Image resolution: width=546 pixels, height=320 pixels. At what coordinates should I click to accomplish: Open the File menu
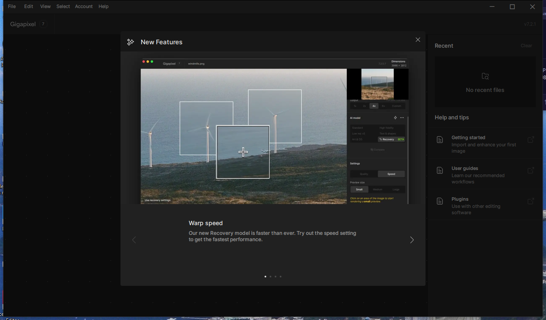point(12,6)
